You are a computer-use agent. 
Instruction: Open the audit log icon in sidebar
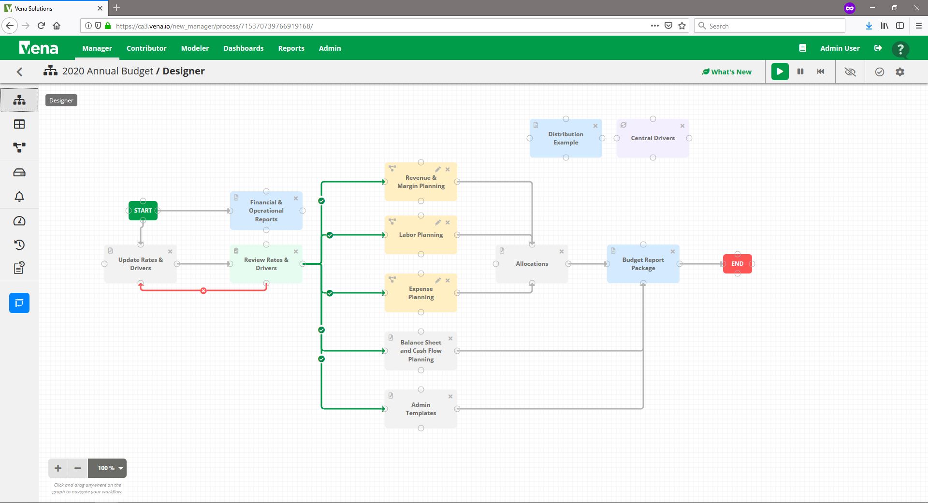(x=19, y=268)
